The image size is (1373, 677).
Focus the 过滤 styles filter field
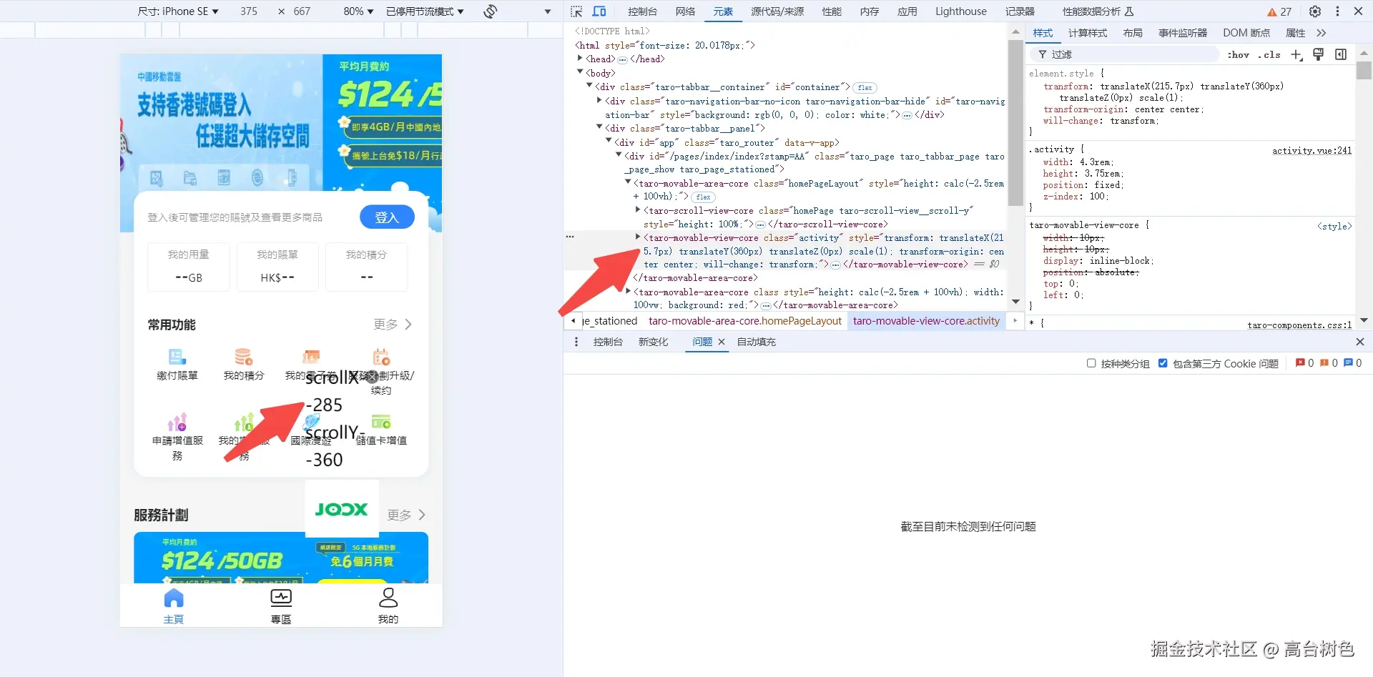coord(1124,54)
